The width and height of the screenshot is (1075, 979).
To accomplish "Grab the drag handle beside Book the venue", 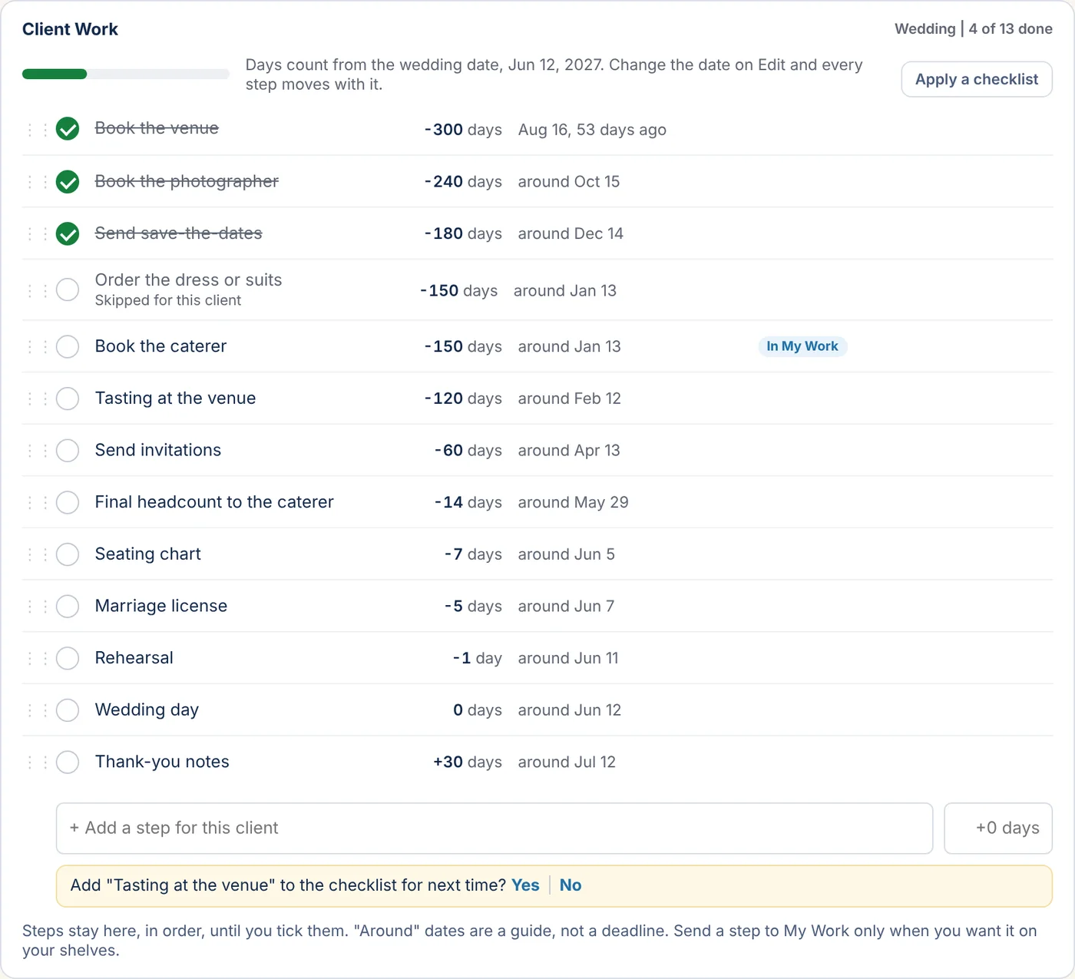I will point(38,130).
